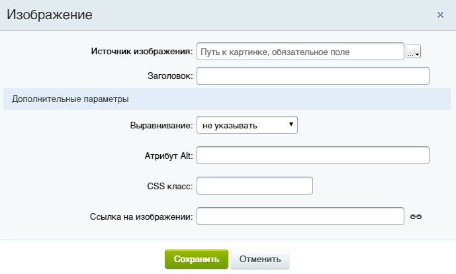
Task: Focus the Ссылка на изображении field
Action: [300, 216]
